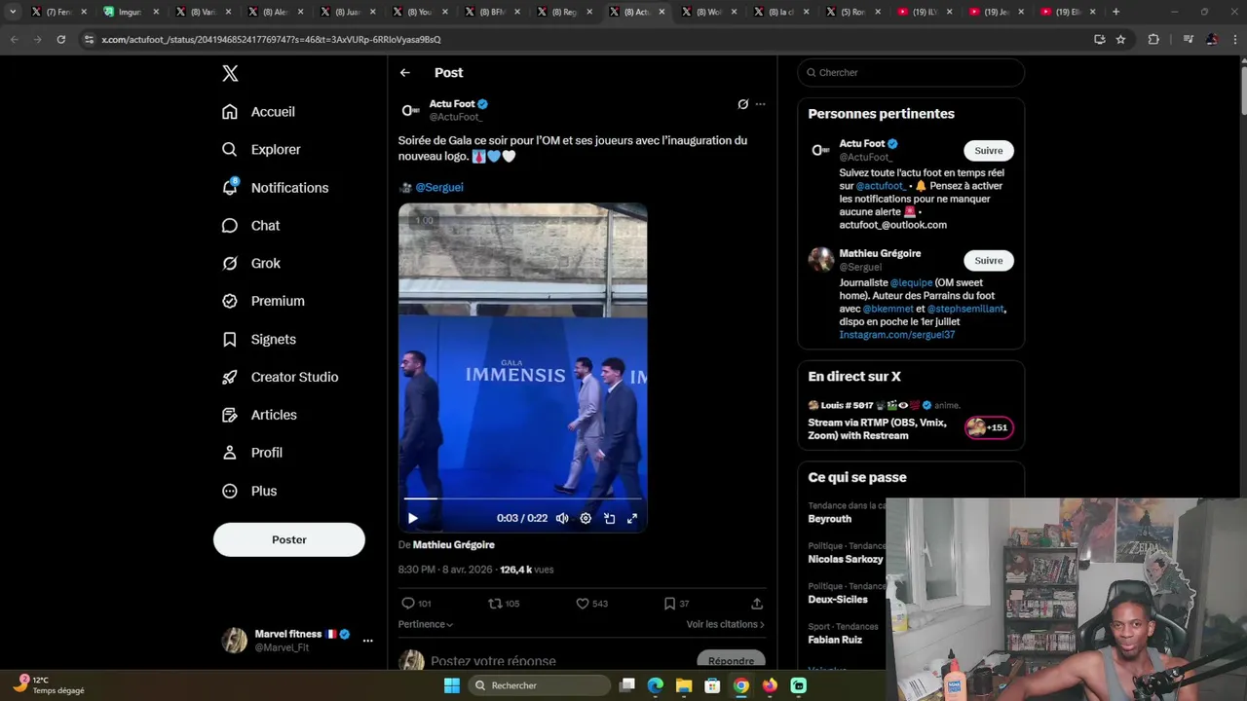This screenshot has height=701, width=1247.
Task: Open account menu dots beside Marvel fitness
Action: coord(367,641)
